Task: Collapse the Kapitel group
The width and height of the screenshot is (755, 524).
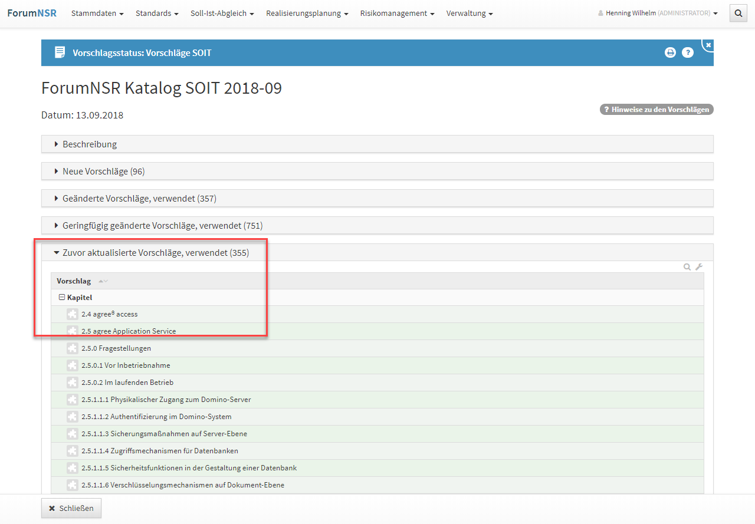Action: tap(62, 298)
